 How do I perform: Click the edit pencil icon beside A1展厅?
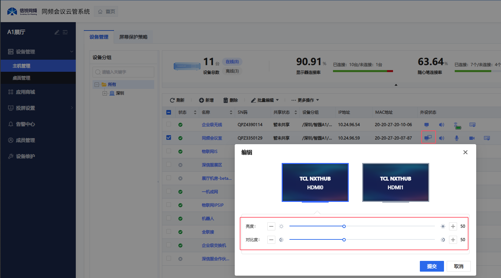57,32
